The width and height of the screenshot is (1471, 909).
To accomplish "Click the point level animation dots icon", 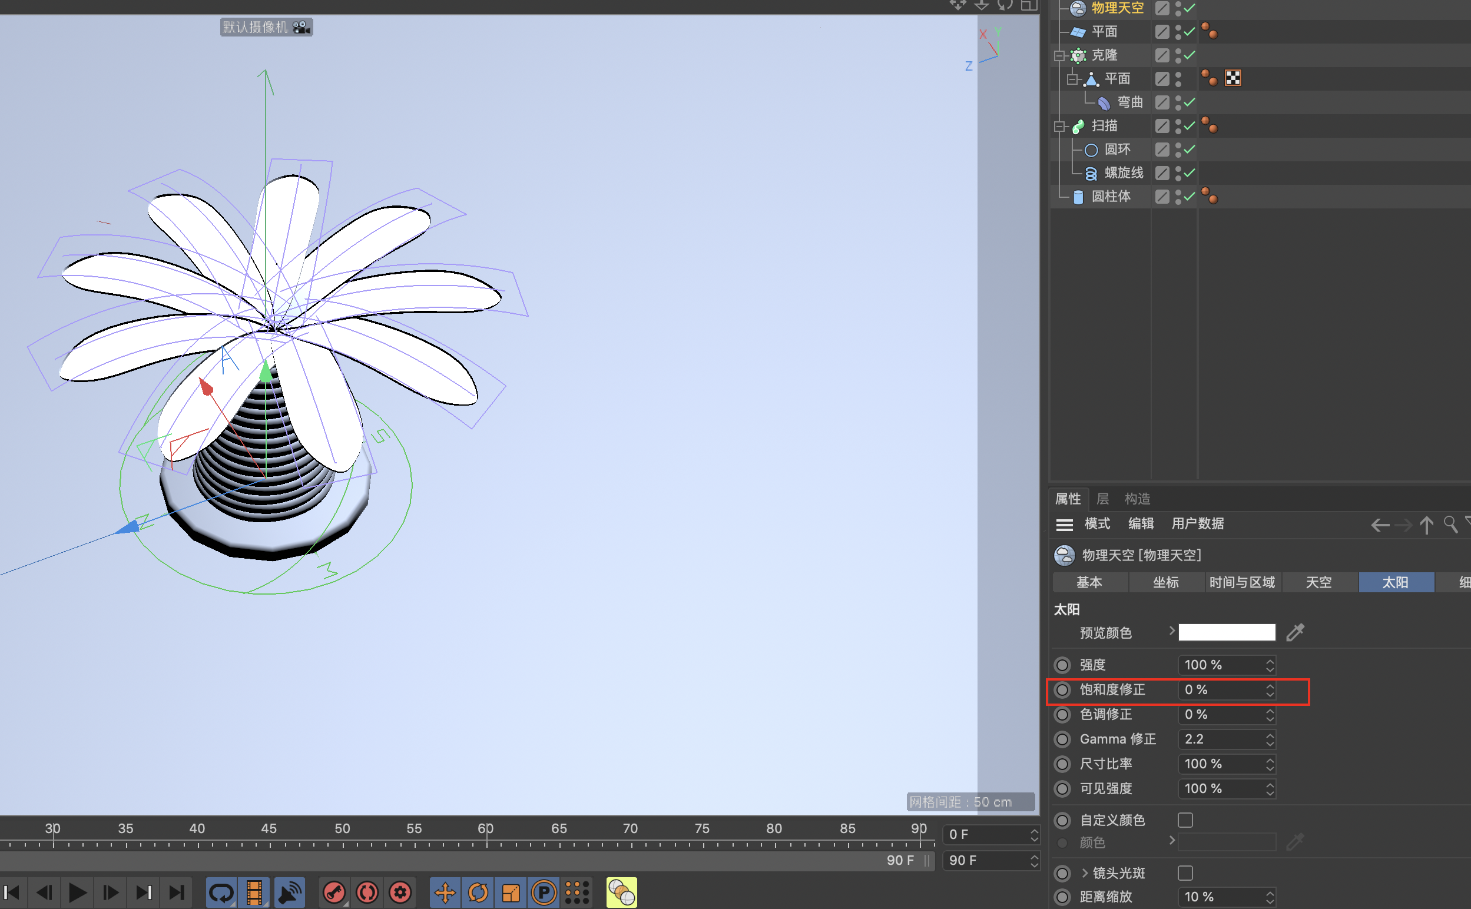I will click(x=577, y=892).
